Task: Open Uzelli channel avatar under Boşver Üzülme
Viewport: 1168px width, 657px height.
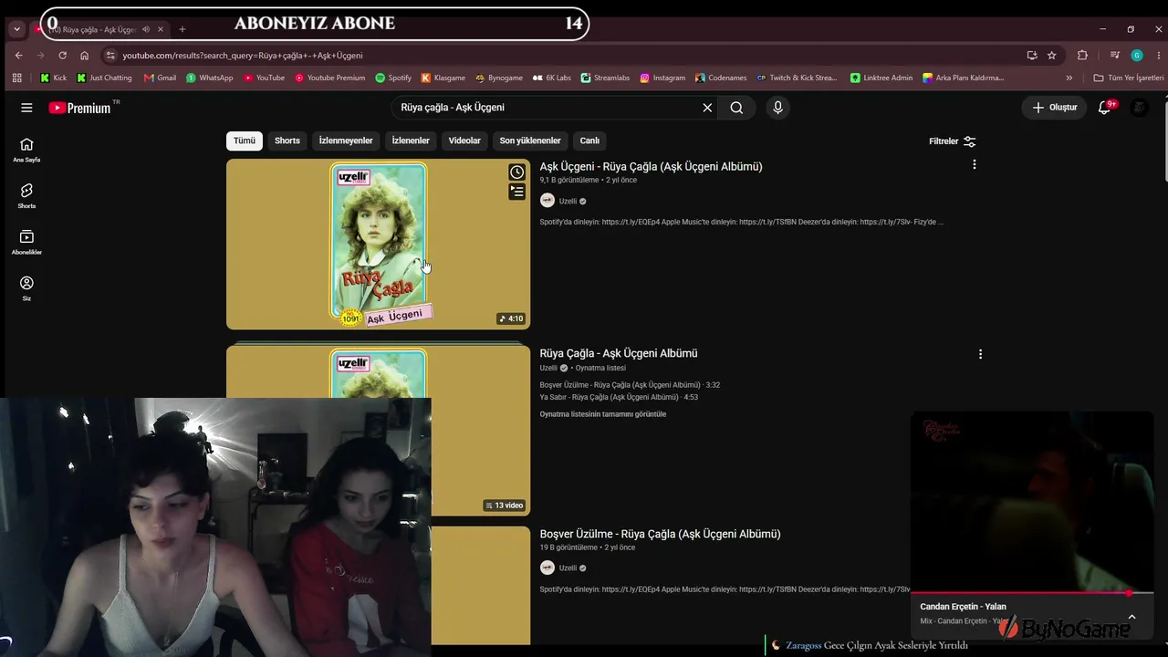Action: (547, 568)
